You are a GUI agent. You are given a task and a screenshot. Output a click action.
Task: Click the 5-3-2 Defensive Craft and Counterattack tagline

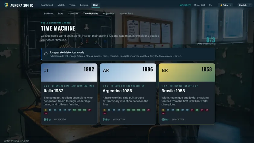coord(69,86)
